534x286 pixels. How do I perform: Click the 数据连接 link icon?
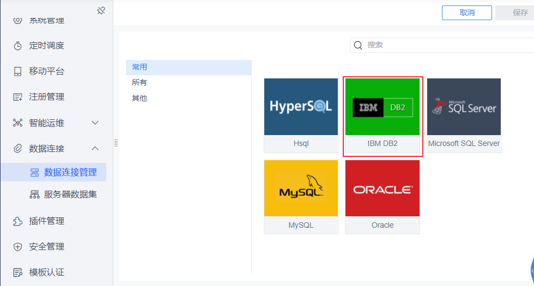[x=17, y=149]
